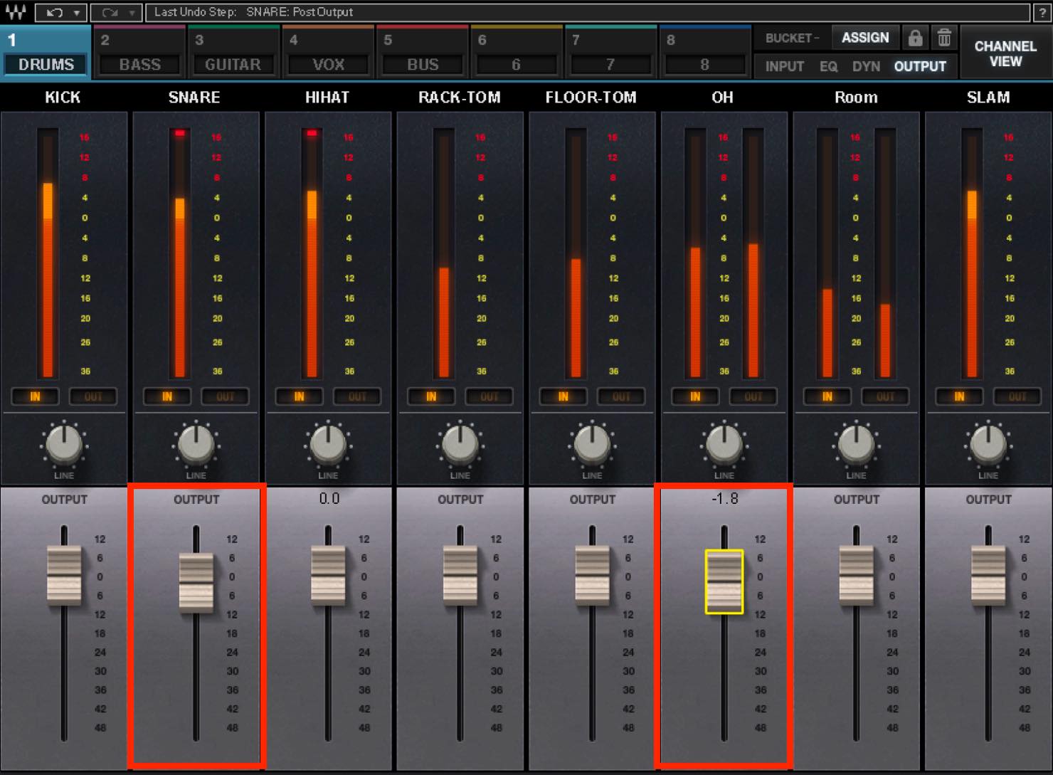Screen dimensions: 1053x775
Task: Click the KICK output fader handle
Action: [x=64, y=576]
